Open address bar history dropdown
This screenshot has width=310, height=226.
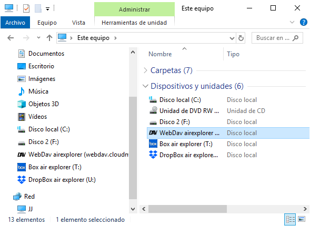coord(232,38)
